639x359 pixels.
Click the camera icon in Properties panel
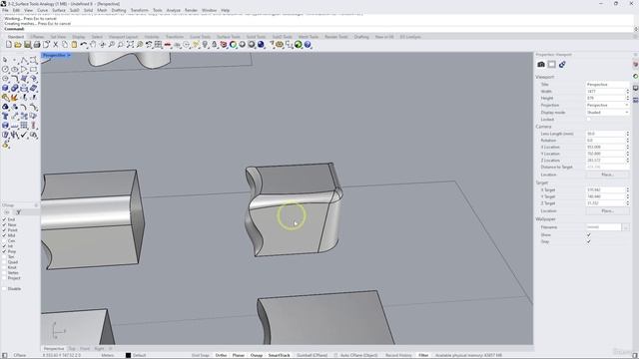point(541,64)
